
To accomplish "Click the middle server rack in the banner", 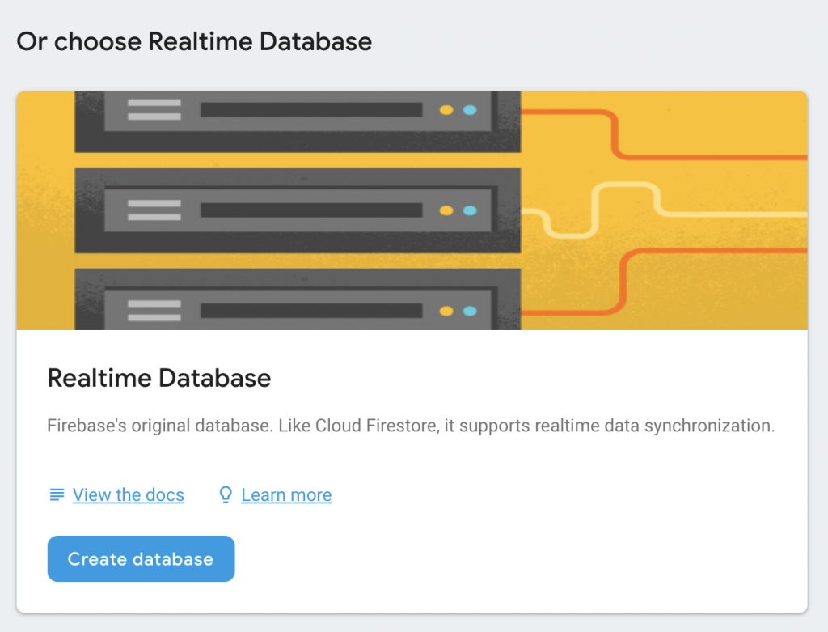I will pyautogui.click(x=298, y=210).
